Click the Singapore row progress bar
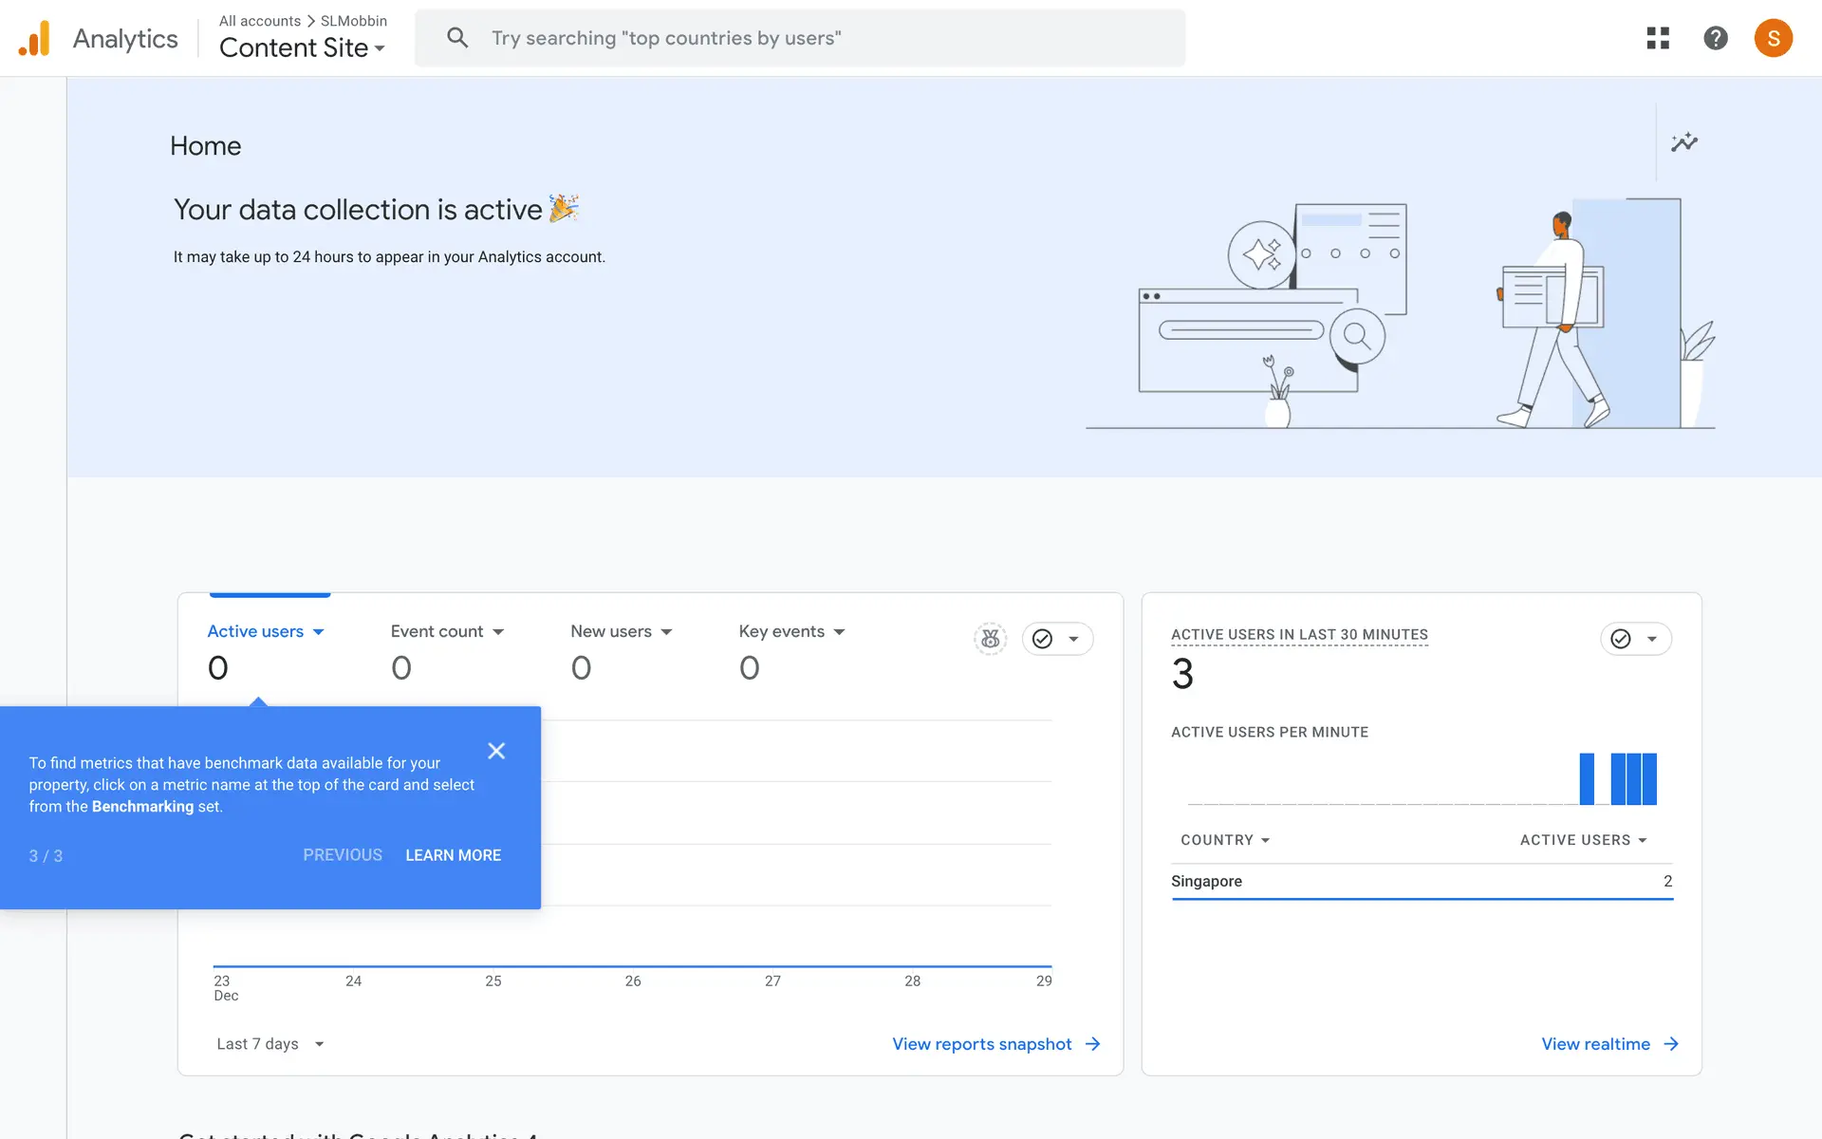The height and width of the screenshot is (1139, 1822). (1422, 897)
